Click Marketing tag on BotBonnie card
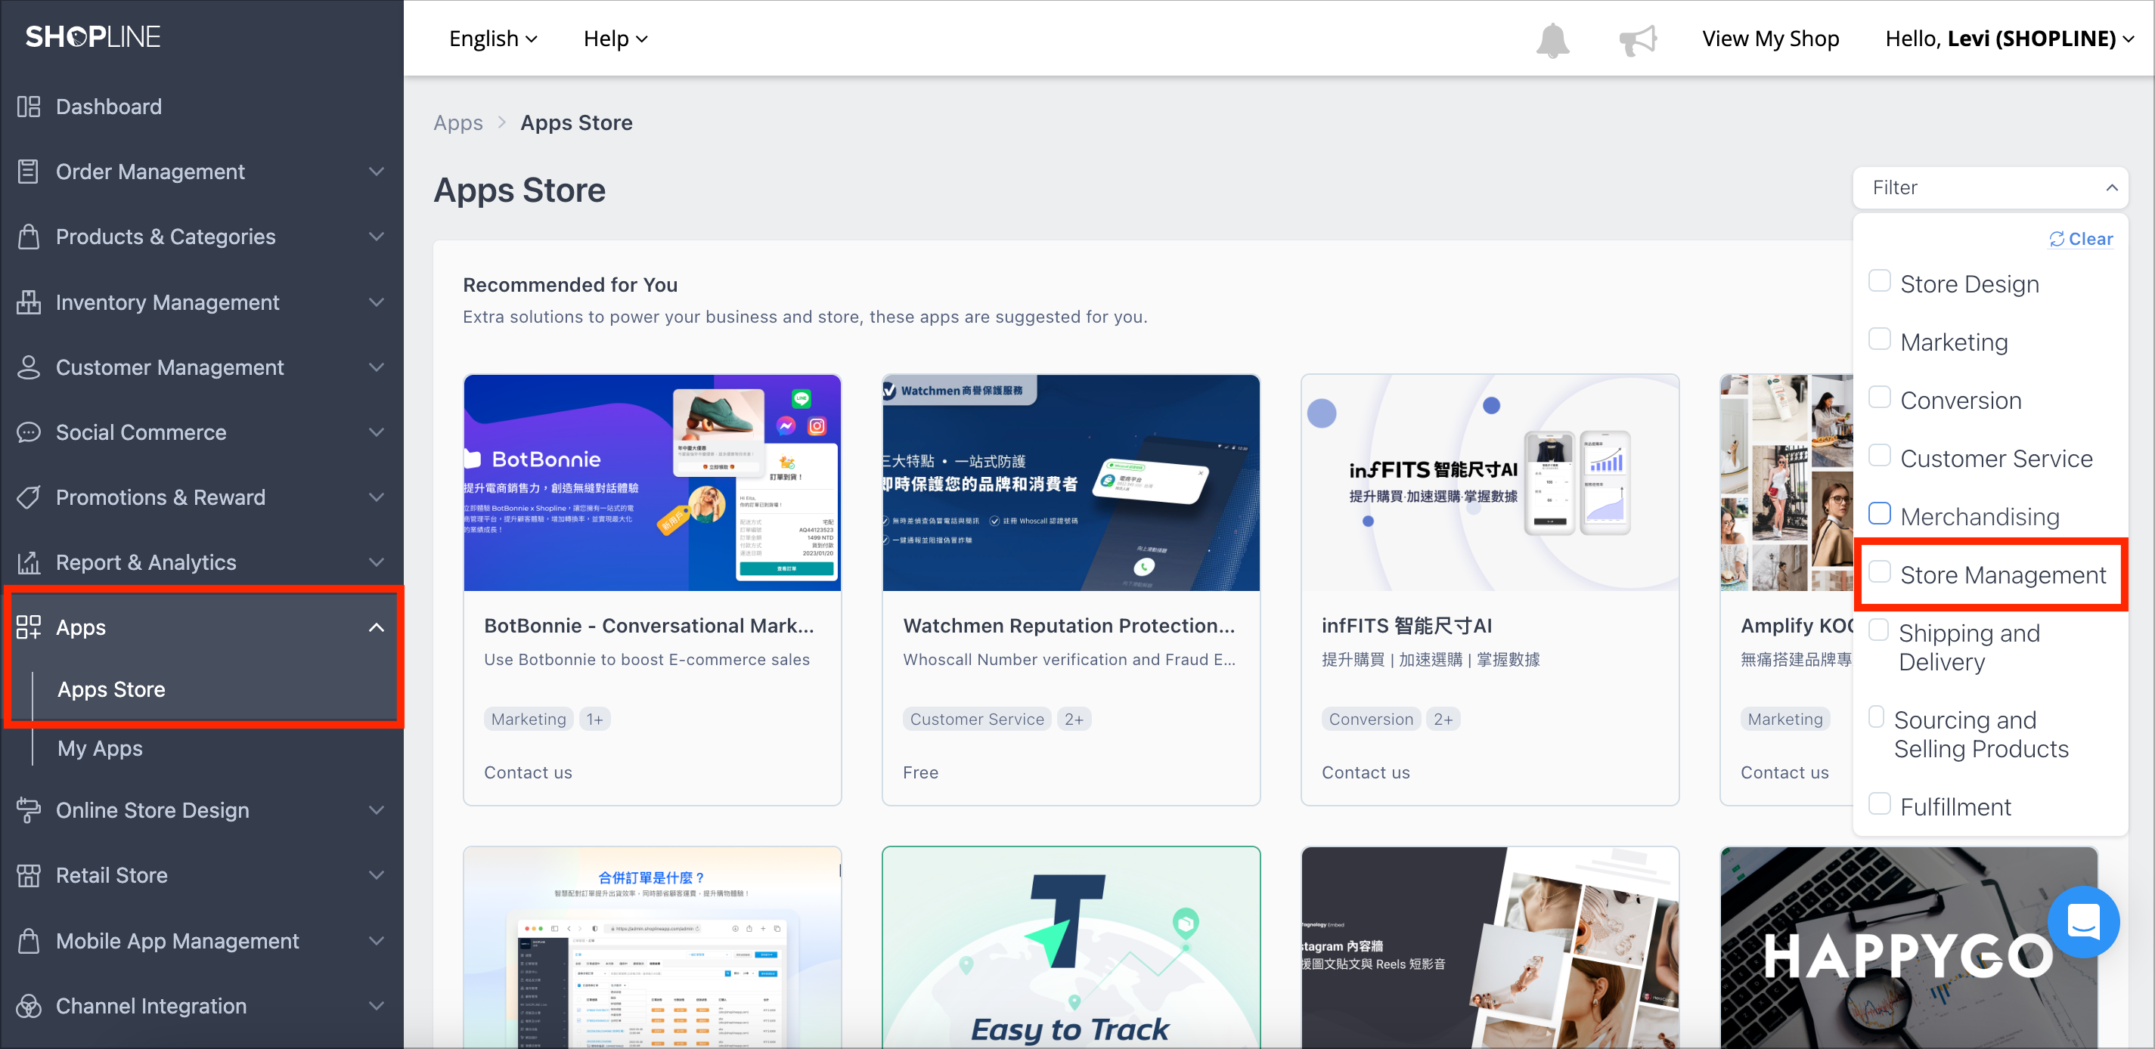This screenshot has width=2155, height=1049. point(528,719)
